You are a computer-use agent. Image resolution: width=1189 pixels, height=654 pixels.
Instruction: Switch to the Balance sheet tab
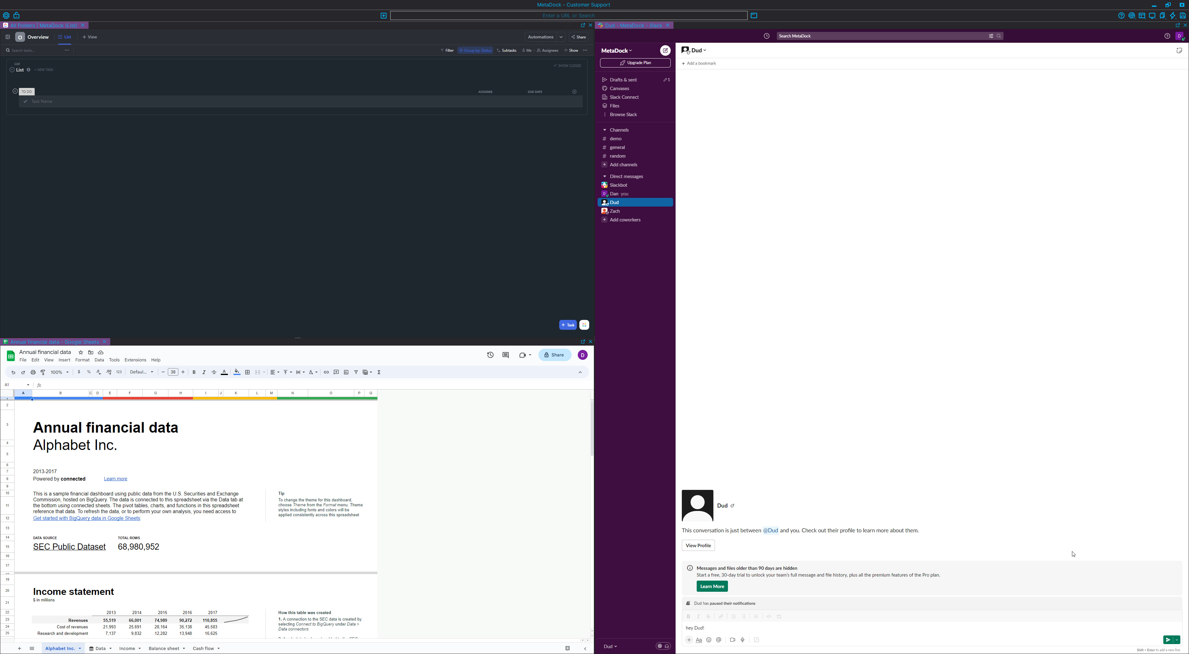[x=164, y=648]
